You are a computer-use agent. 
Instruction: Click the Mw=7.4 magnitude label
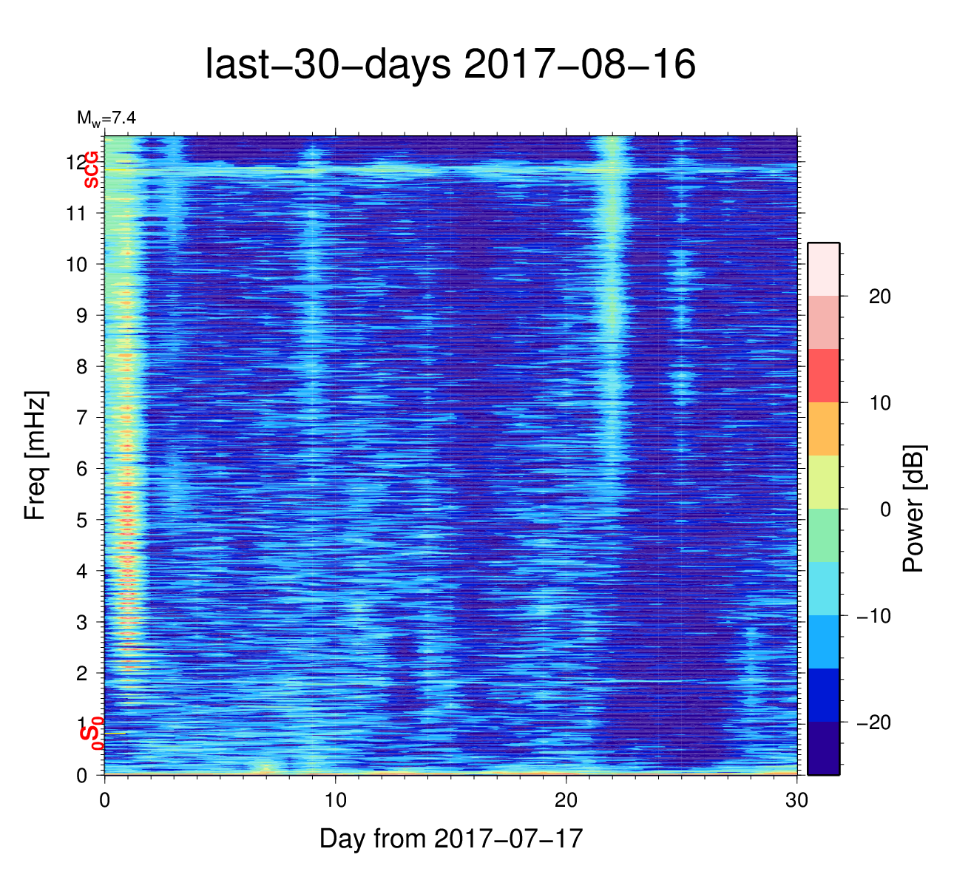tap(106, 118)
